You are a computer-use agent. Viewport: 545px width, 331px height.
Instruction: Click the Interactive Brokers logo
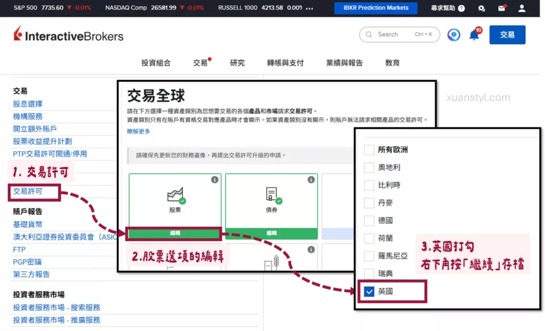click(x=69, y=35)
